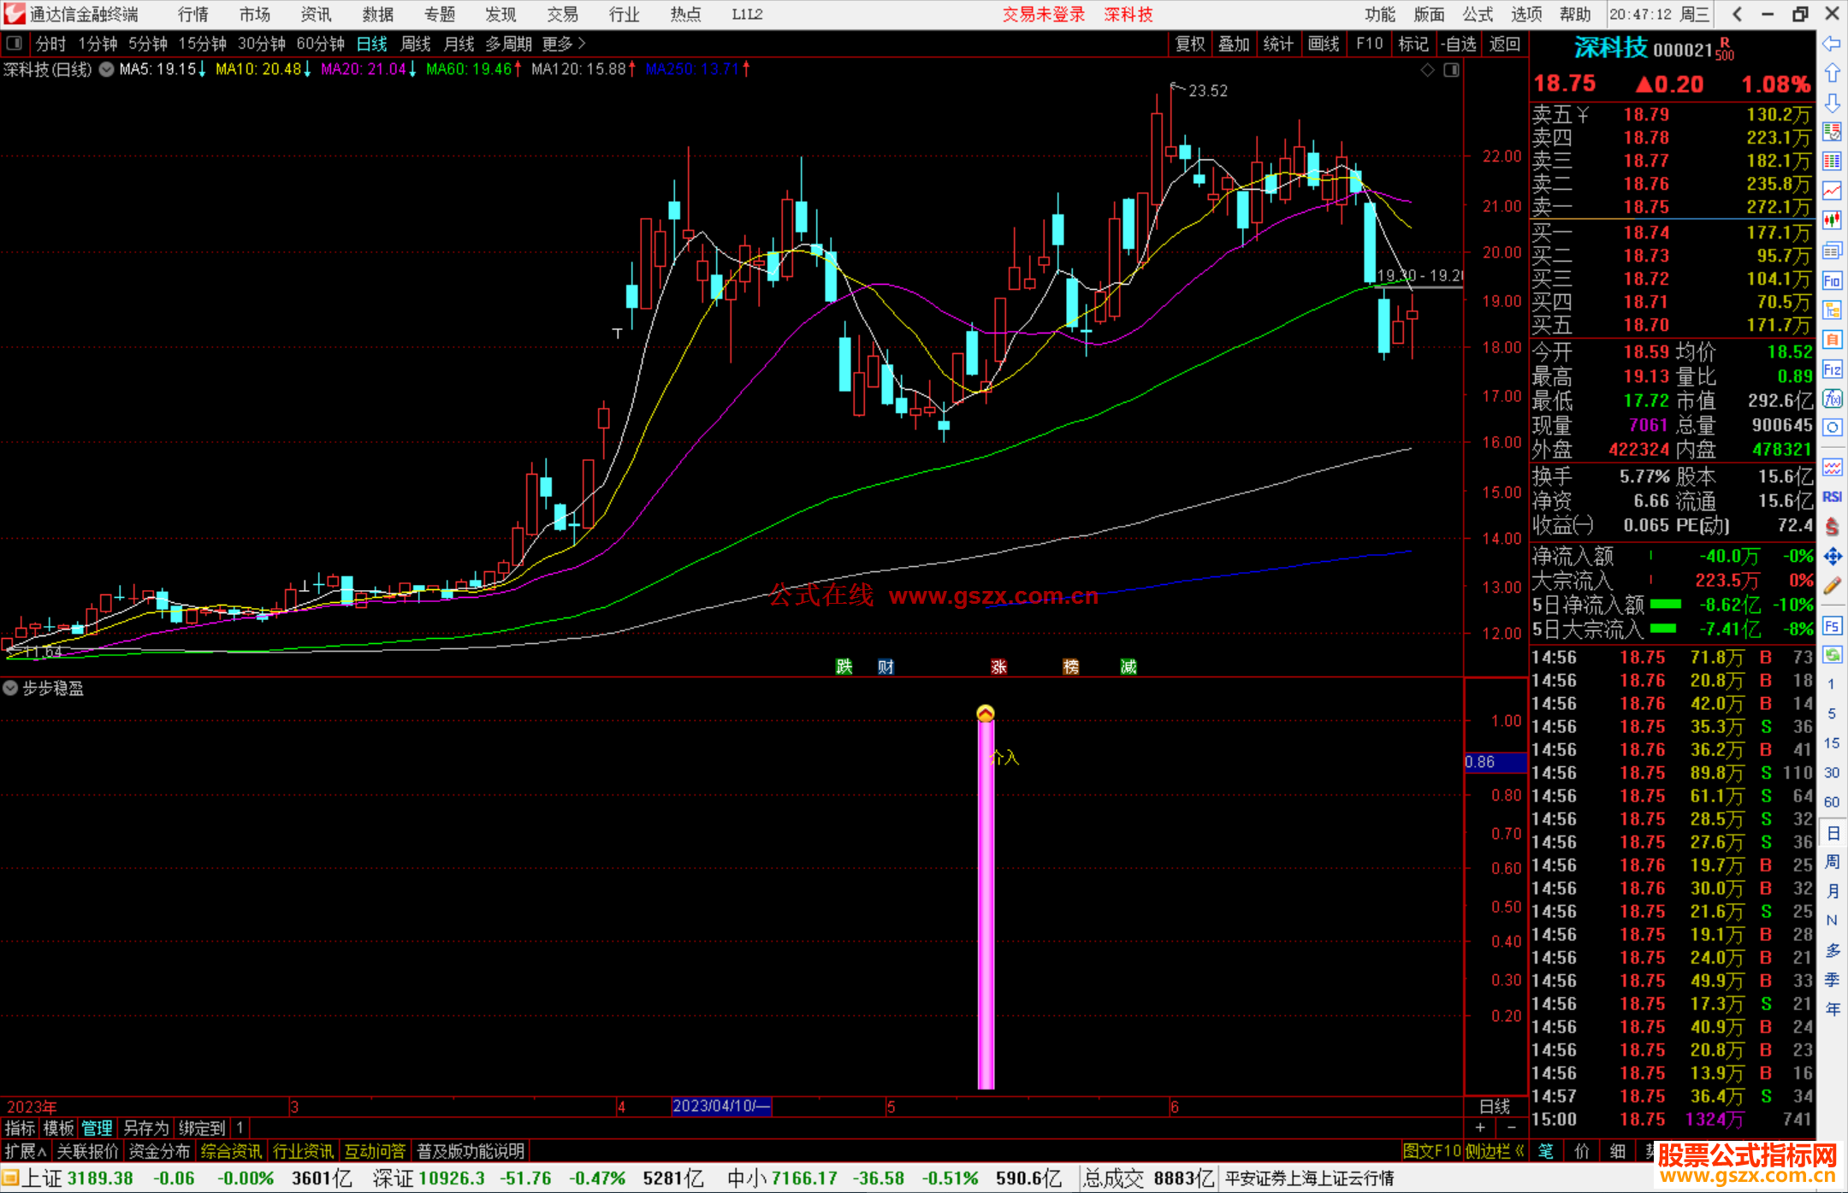The image size is (1848, 1193).
Task: Collapse the 步步稳盈 indicator dropdown arrow
Action: tap(10, 688)
